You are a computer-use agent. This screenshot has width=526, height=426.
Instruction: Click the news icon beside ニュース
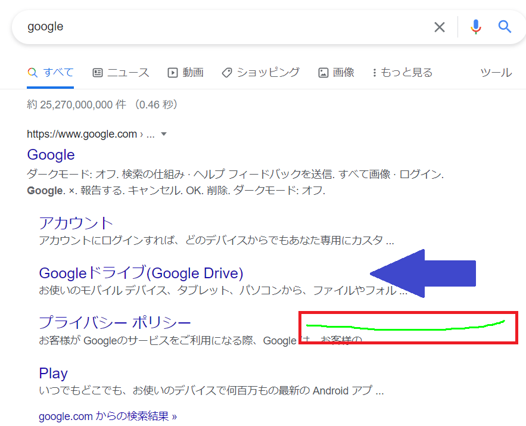(x=98, y=73)
